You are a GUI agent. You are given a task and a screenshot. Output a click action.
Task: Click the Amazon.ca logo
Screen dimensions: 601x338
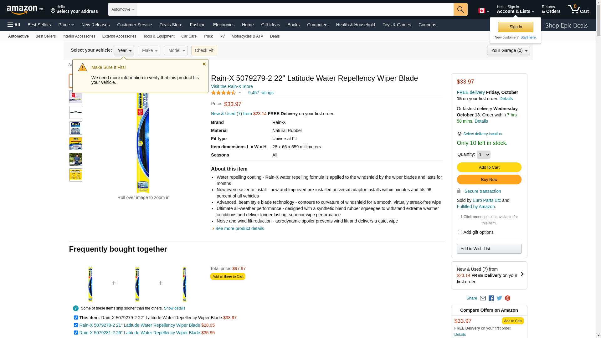tap(25, 10)
